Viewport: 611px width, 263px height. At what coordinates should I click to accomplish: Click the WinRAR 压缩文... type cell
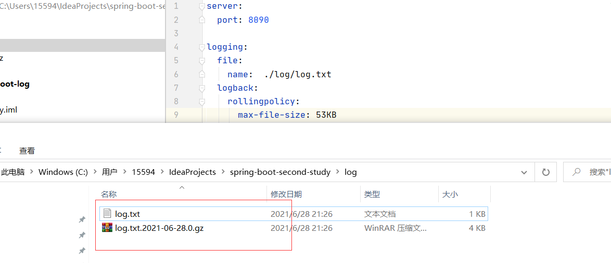396,228
